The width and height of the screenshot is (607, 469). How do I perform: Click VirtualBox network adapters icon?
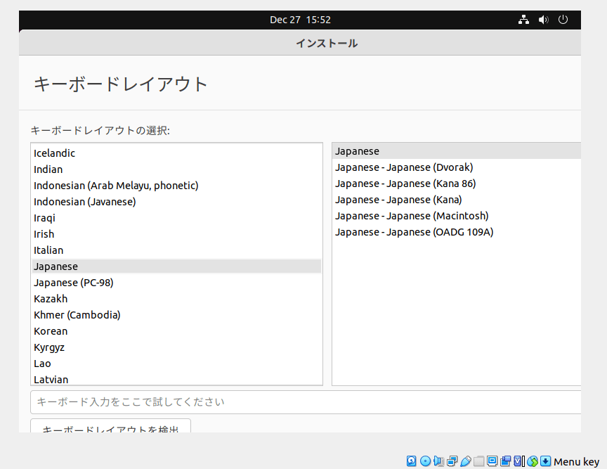[452, 461]
